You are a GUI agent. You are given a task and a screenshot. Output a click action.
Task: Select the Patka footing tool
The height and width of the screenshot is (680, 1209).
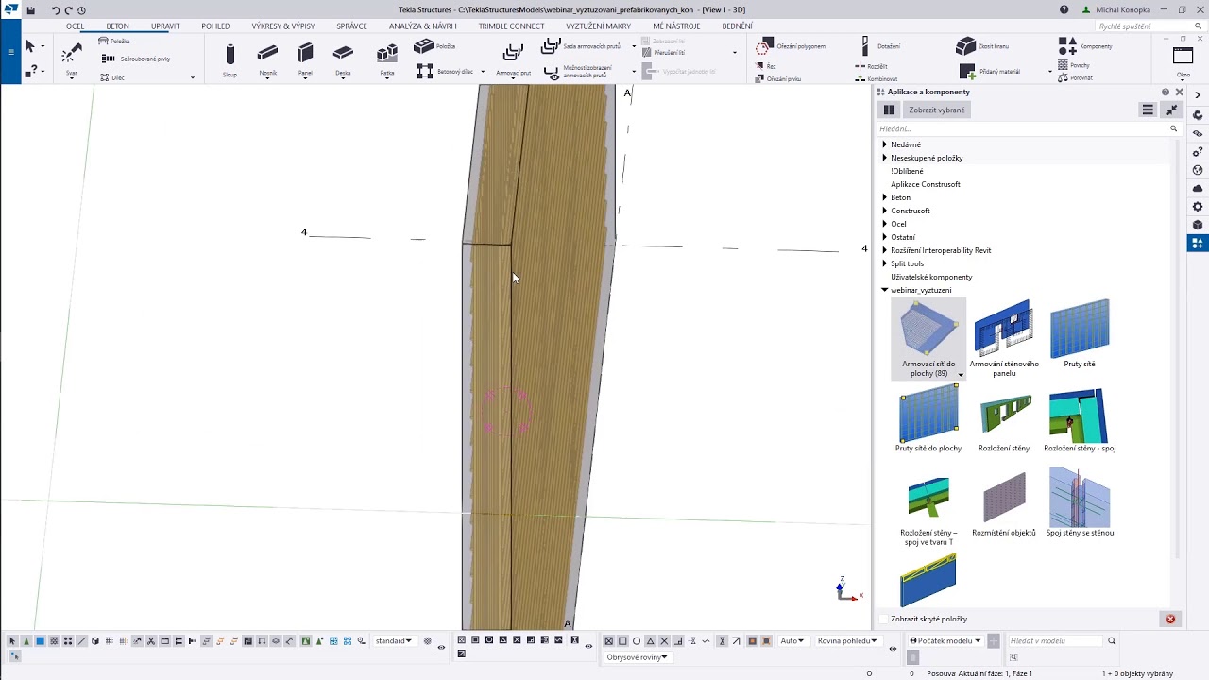387,59
